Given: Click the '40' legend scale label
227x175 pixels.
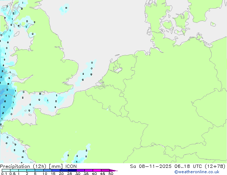Looking at the screenshot, I should pyautogui.click(x=94, y=174).
